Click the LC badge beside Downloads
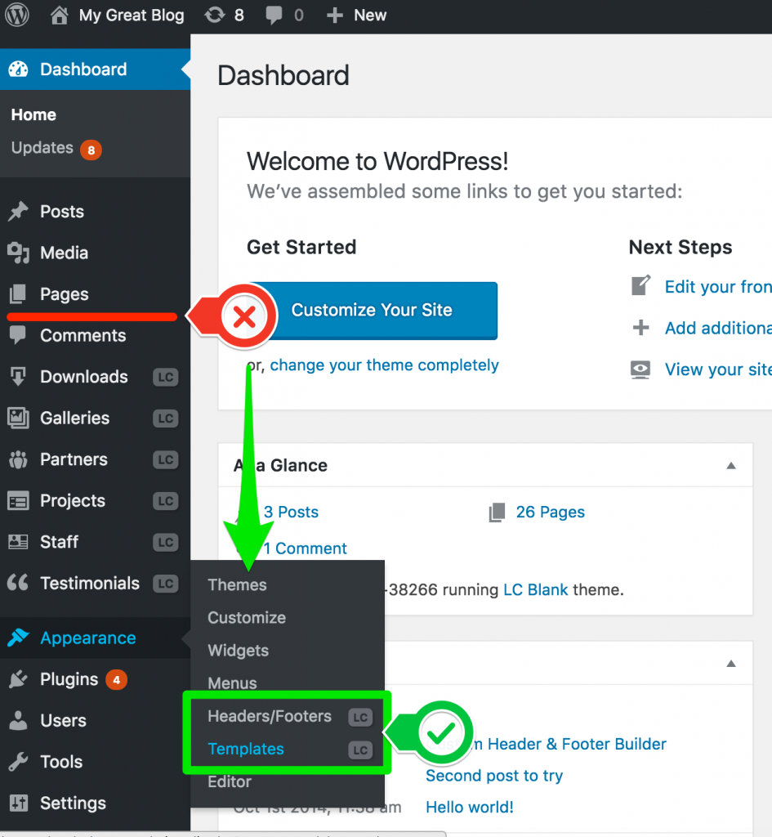This screenshot has height=837, width=772. (165, 378)
